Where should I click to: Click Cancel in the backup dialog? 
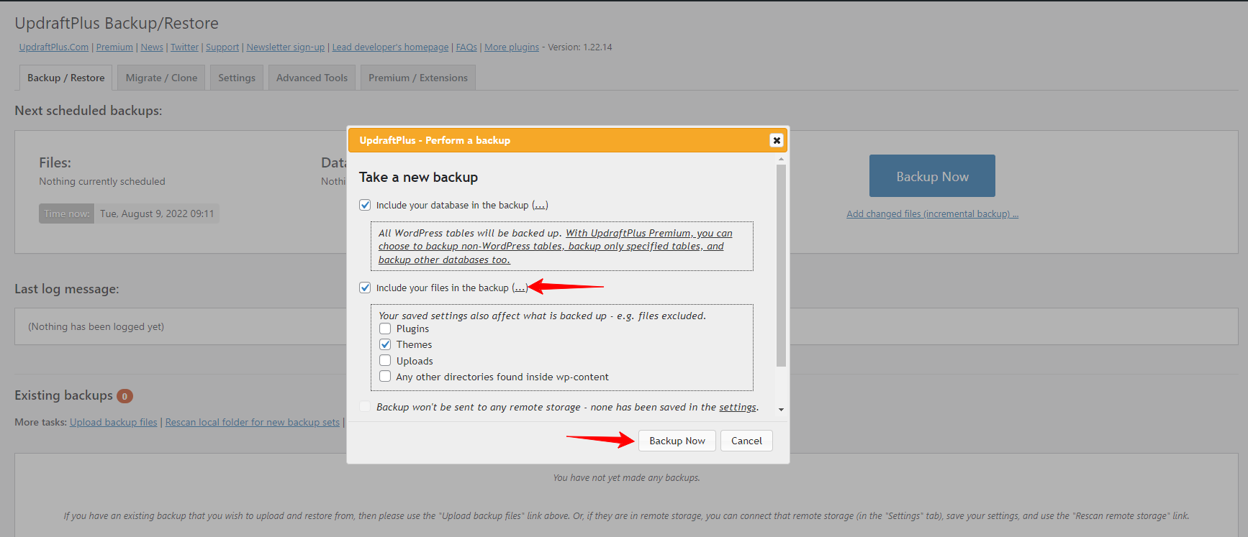tap(746, 441)
